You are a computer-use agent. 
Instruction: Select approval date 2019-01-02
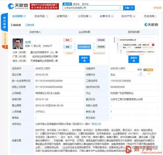click(42, 99)
